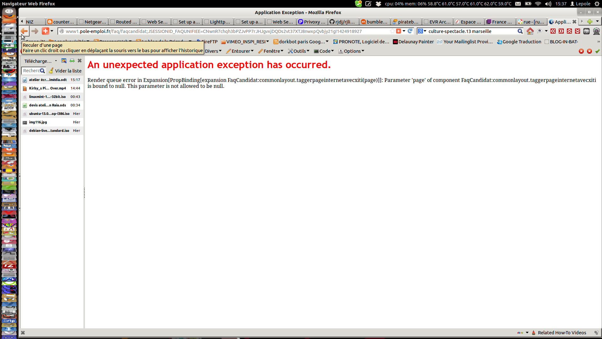The width and height of the screenshot is (602, 339).
Task: Open the Google search engine selector dropdown
Action: 422,31
